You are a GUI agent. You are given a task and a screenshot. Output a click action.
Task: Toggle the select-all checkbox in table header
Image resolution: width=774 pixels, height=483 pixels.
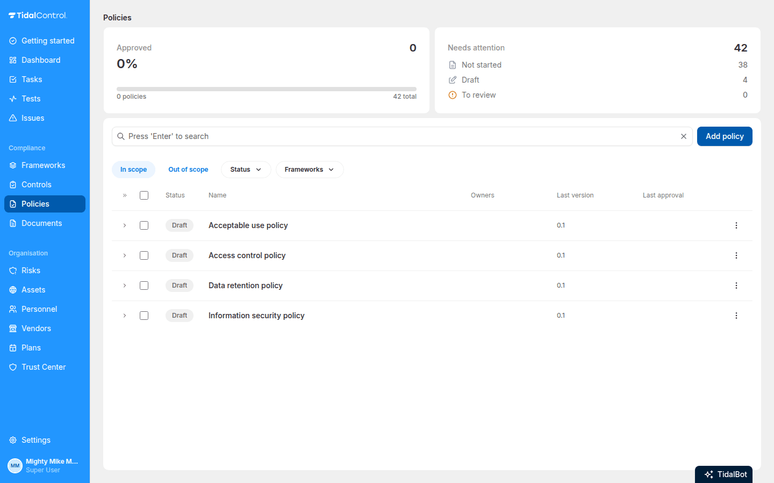pos(144,195)
